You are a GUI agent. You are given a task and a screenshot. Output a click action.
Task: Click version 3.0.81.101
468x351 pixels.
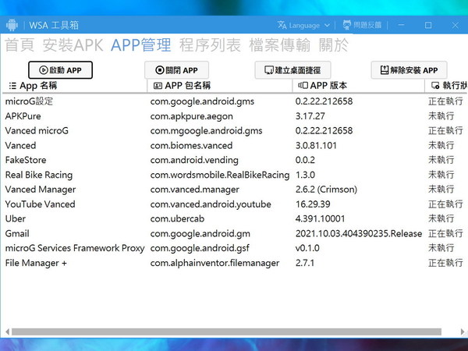pos(316,146)
